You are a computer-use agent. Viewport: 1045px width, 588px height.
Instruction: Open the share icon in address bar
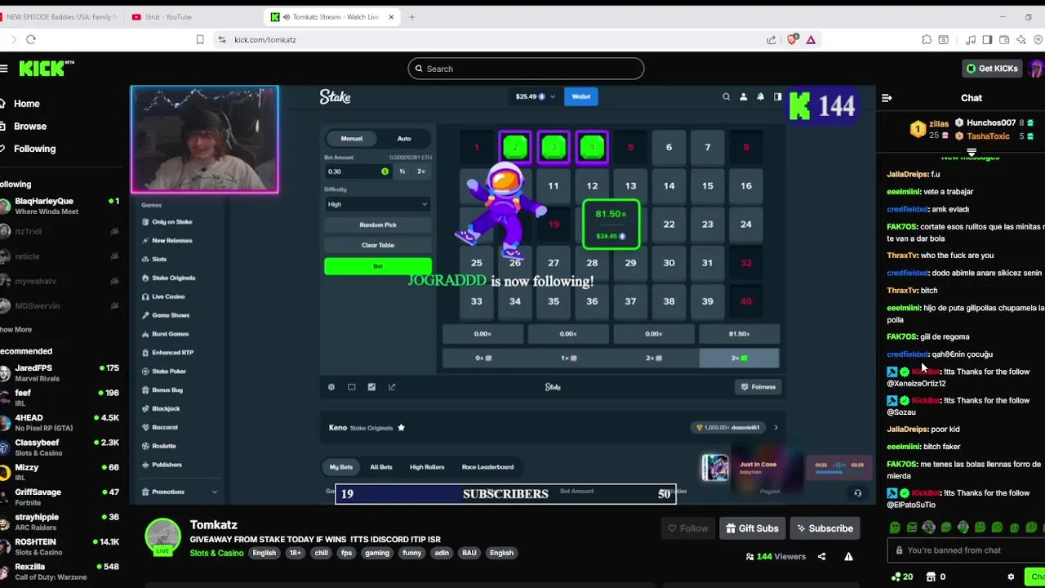(x=772, y=39)
